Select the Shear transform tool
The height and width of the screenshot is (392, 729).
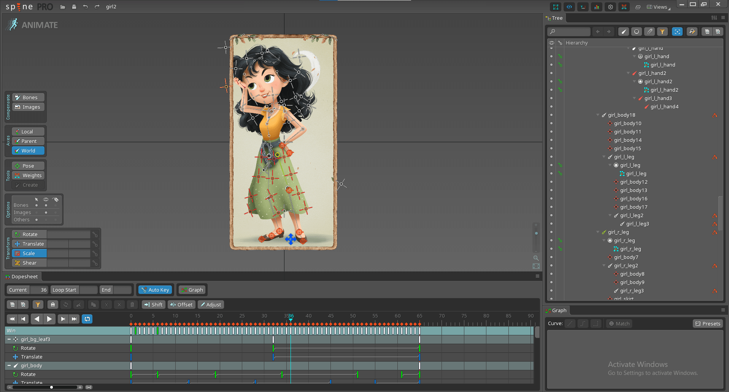pyautogui.click(x=29, y=263)
